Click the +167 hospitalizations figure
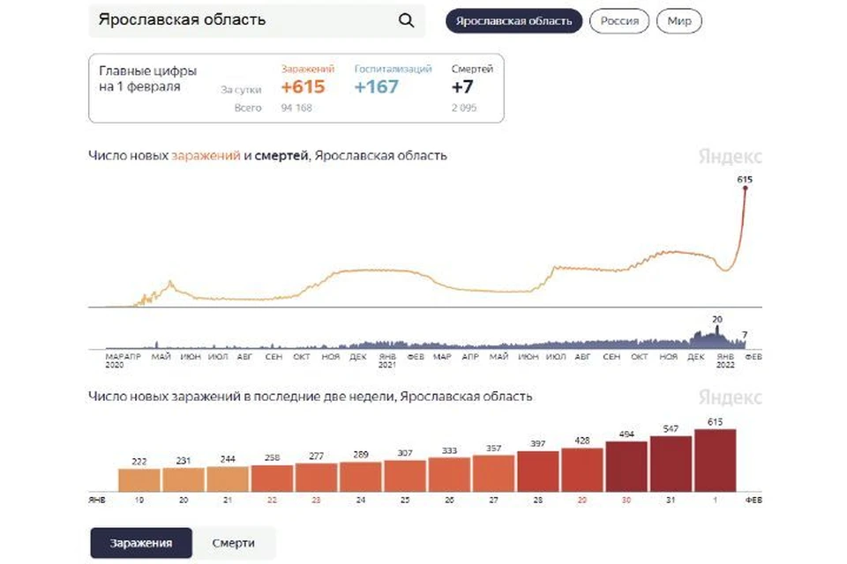Image resolution: width=847 pixels, height=564 pixels. pyautogui.click(x=377, y=86)
